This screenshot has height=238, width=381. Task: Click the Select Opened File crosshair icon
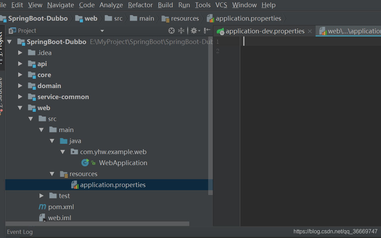tap(171, 31)
